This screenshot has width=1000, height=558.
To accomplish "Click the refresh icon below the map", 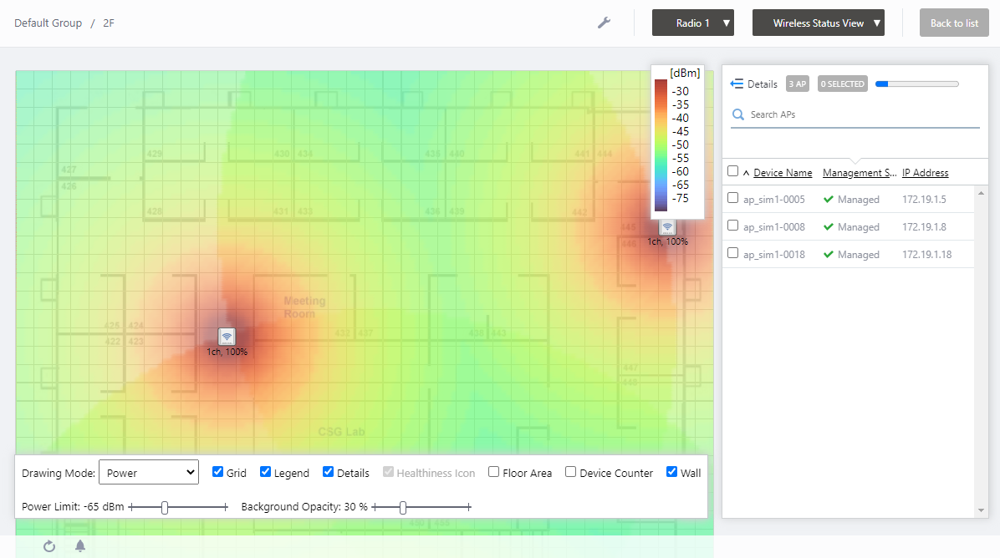I will tap(49, 546).
